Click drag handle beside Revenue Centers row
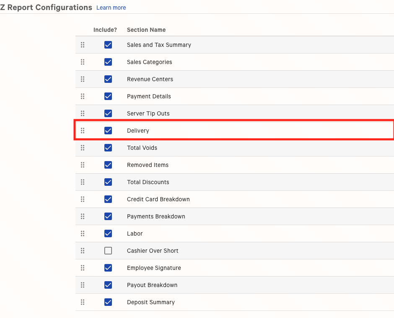This screenshot has height=318, width=394. pyautogui.click(x=83, y=79)
